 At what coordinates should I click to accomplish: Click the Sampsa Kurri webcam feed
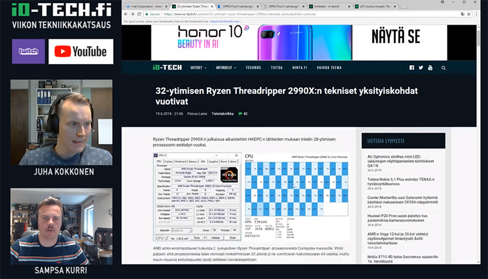(61, 226)
